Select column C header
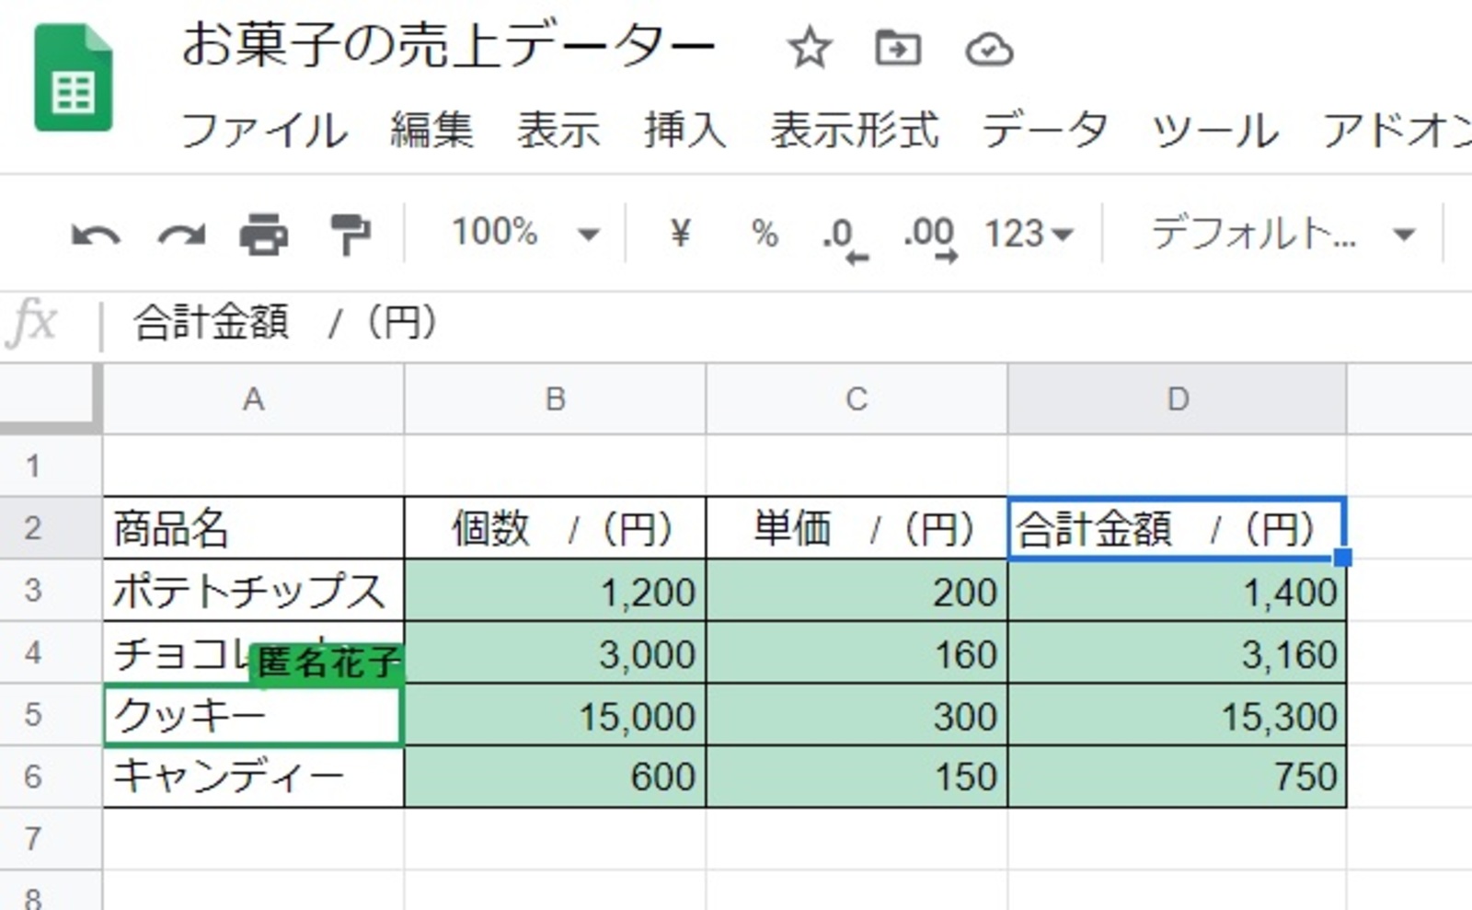The height and width of the screenshot is (910, 1472). click(857, 398)
